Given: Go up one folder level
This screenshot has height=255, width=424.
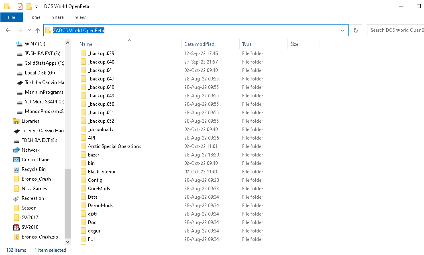Looking at the screenshot, I should coord(38,30).
